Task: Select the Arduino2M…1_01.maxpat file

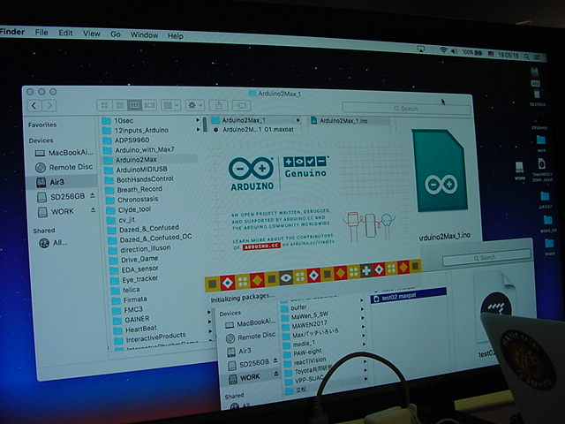Action: click(254, 130)
